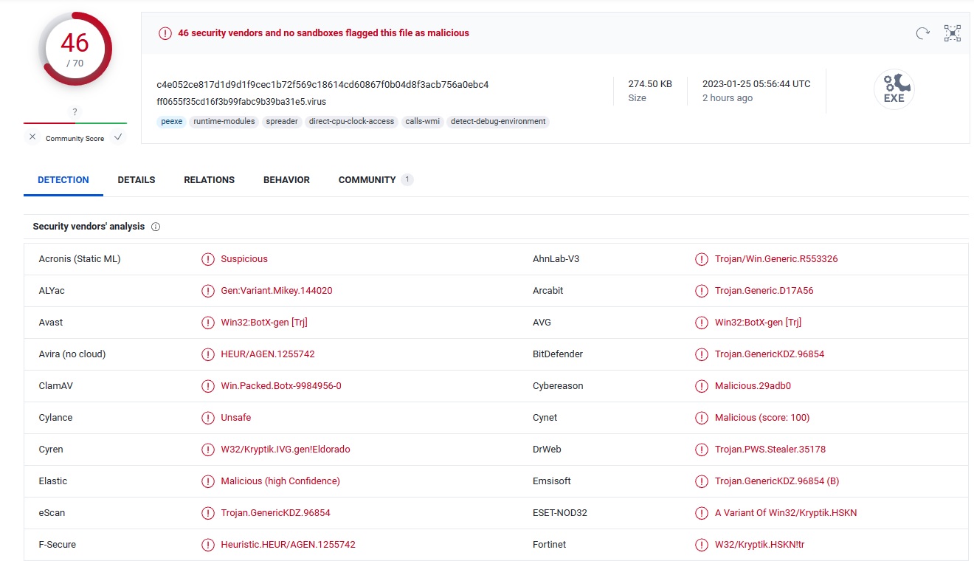This screenshot has height=561, width=974.
Task: Click the W32/Kryptik.HSKN!tr result
Action: [x=761, y=545]
